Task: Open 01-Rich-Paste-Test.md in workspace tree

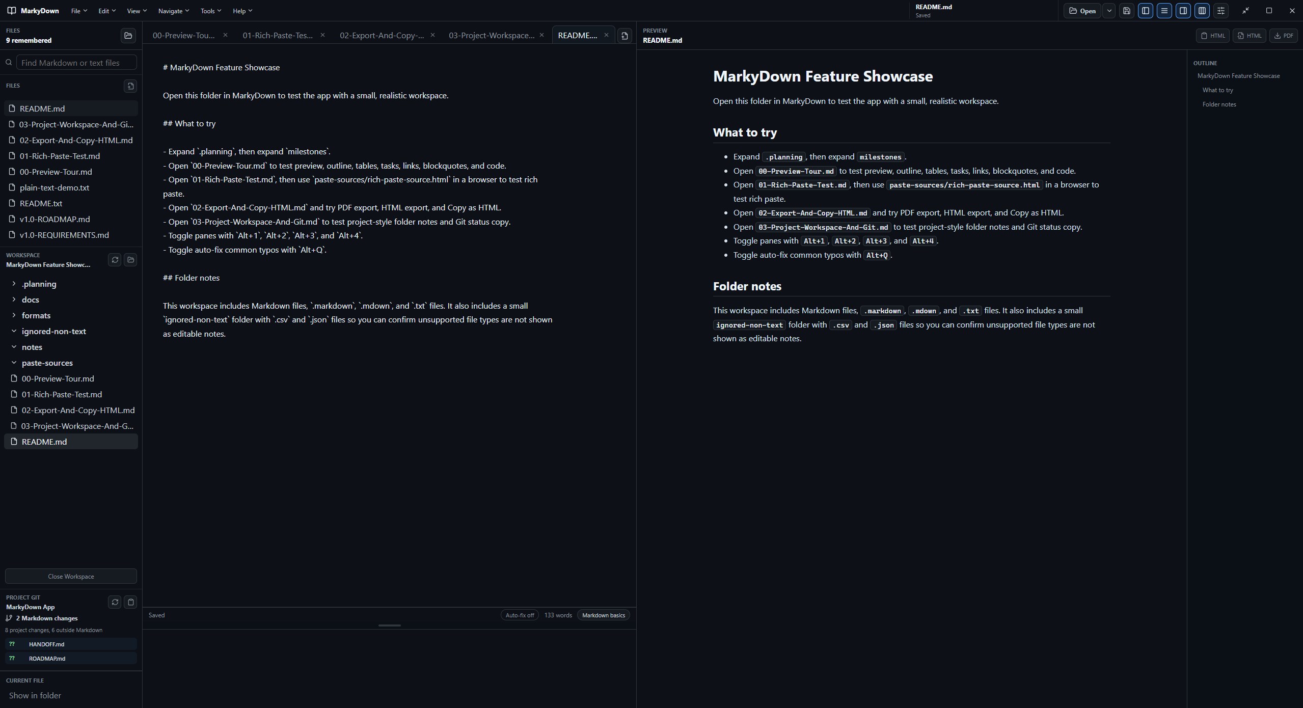Action: (71, 395)
